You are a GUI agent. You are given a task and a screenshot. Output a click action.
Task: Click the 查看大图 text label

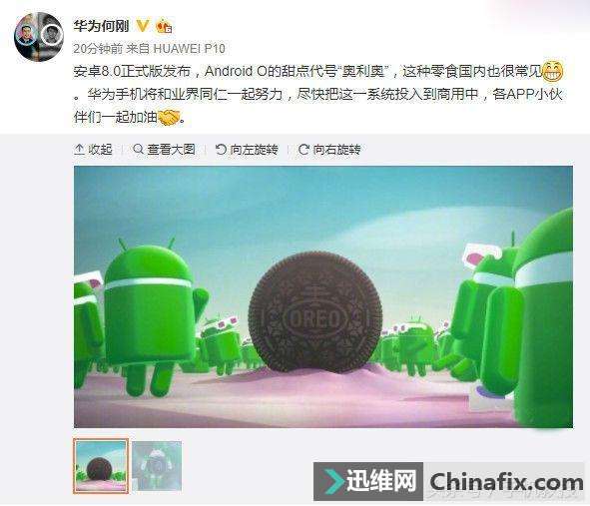pos(171,150)
